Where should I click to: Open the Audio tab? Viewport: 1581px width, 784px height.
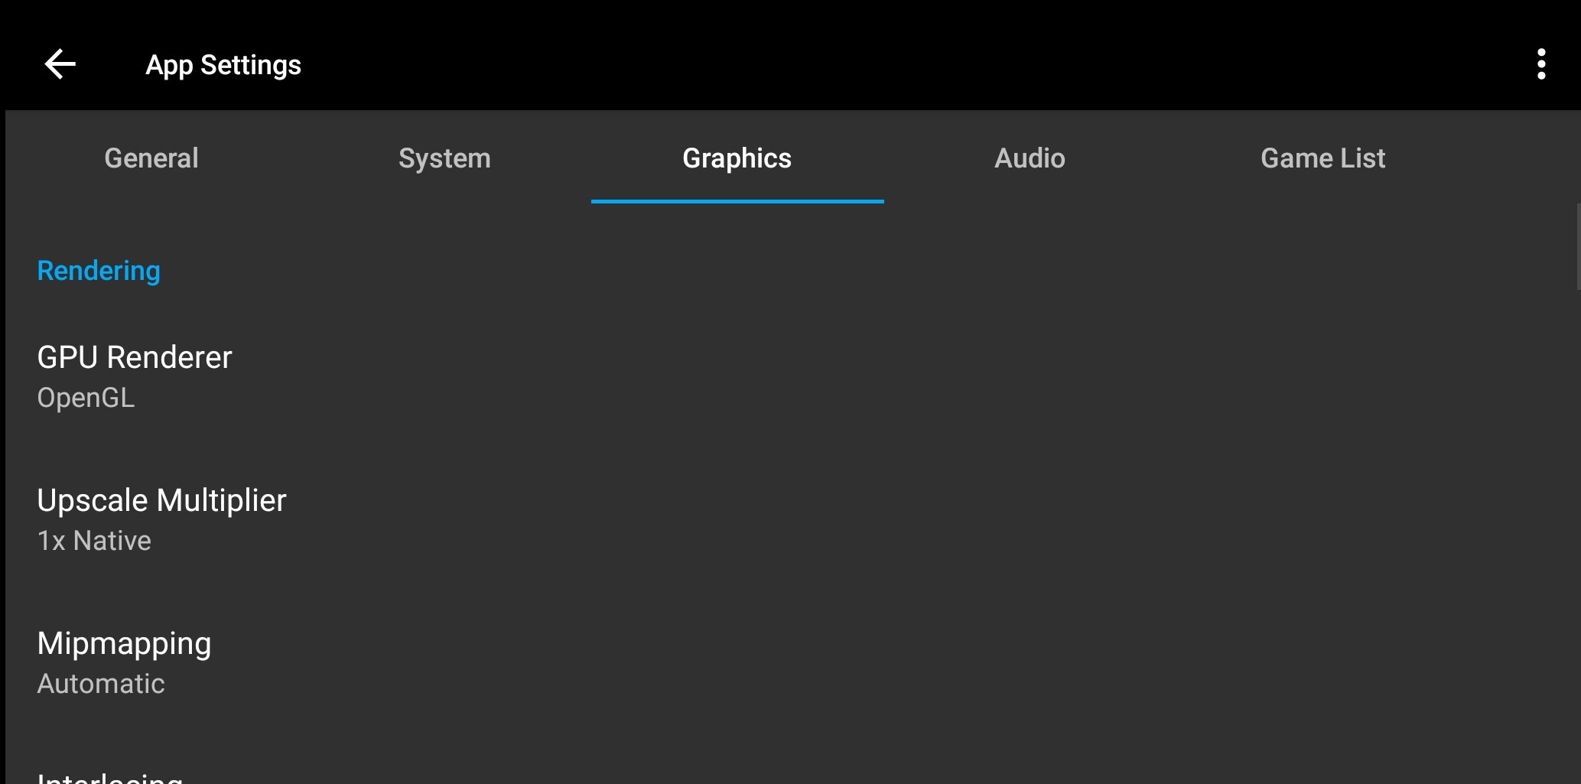click(1030, 158)
